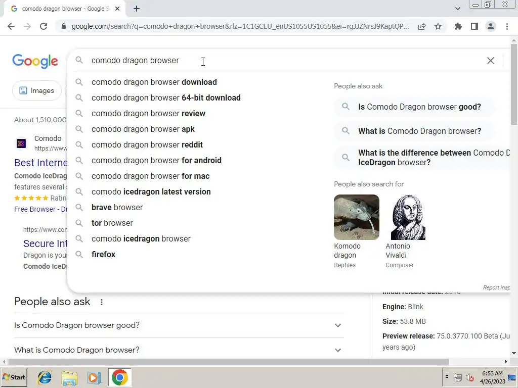Image resolution: width=518 pixels, height=388 pixels.
Task: Click the Chrome taskbar icon
Action: tap(119, 377)
